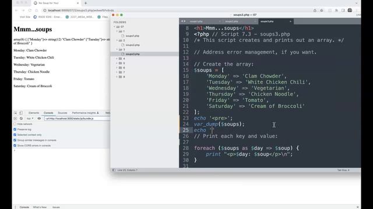Click the Mmm...soups heading
This screenshot has width=373, height=209.
pyautogui.click(x=33, y=30)
